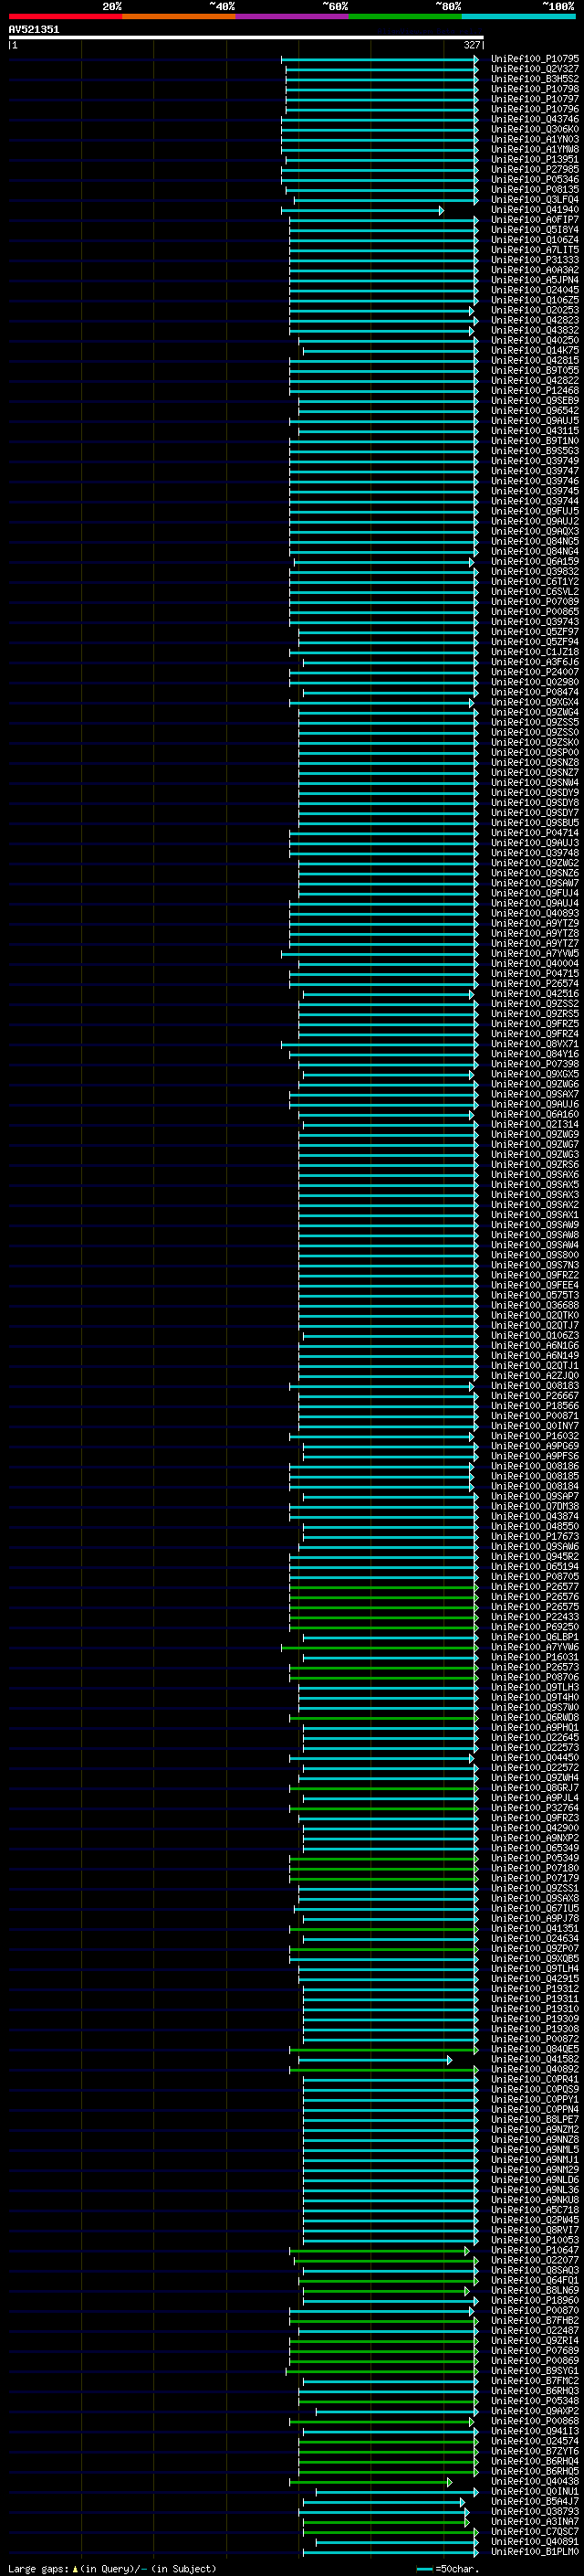
Task: Click the purple ~60% identity legend segment
Action: [x=293, y=16]
